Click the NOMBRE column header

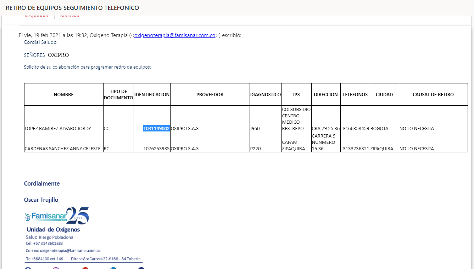(x=64, y=95)
